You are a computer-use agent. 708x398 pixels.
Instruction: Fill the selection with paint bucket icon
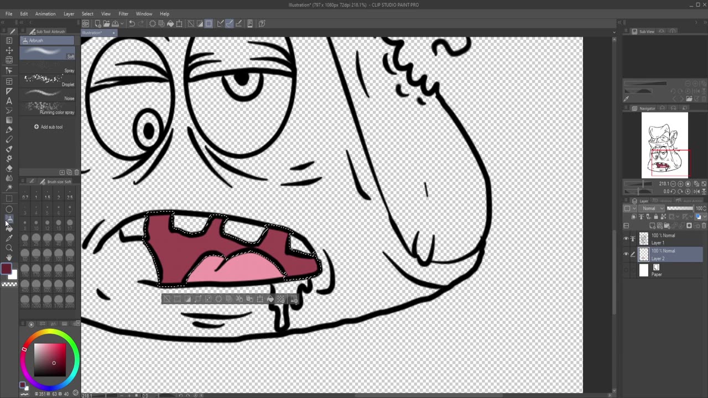point(170,24)
